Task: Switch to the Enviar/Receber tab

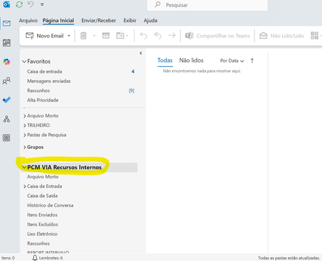Action: pos(99,21)
